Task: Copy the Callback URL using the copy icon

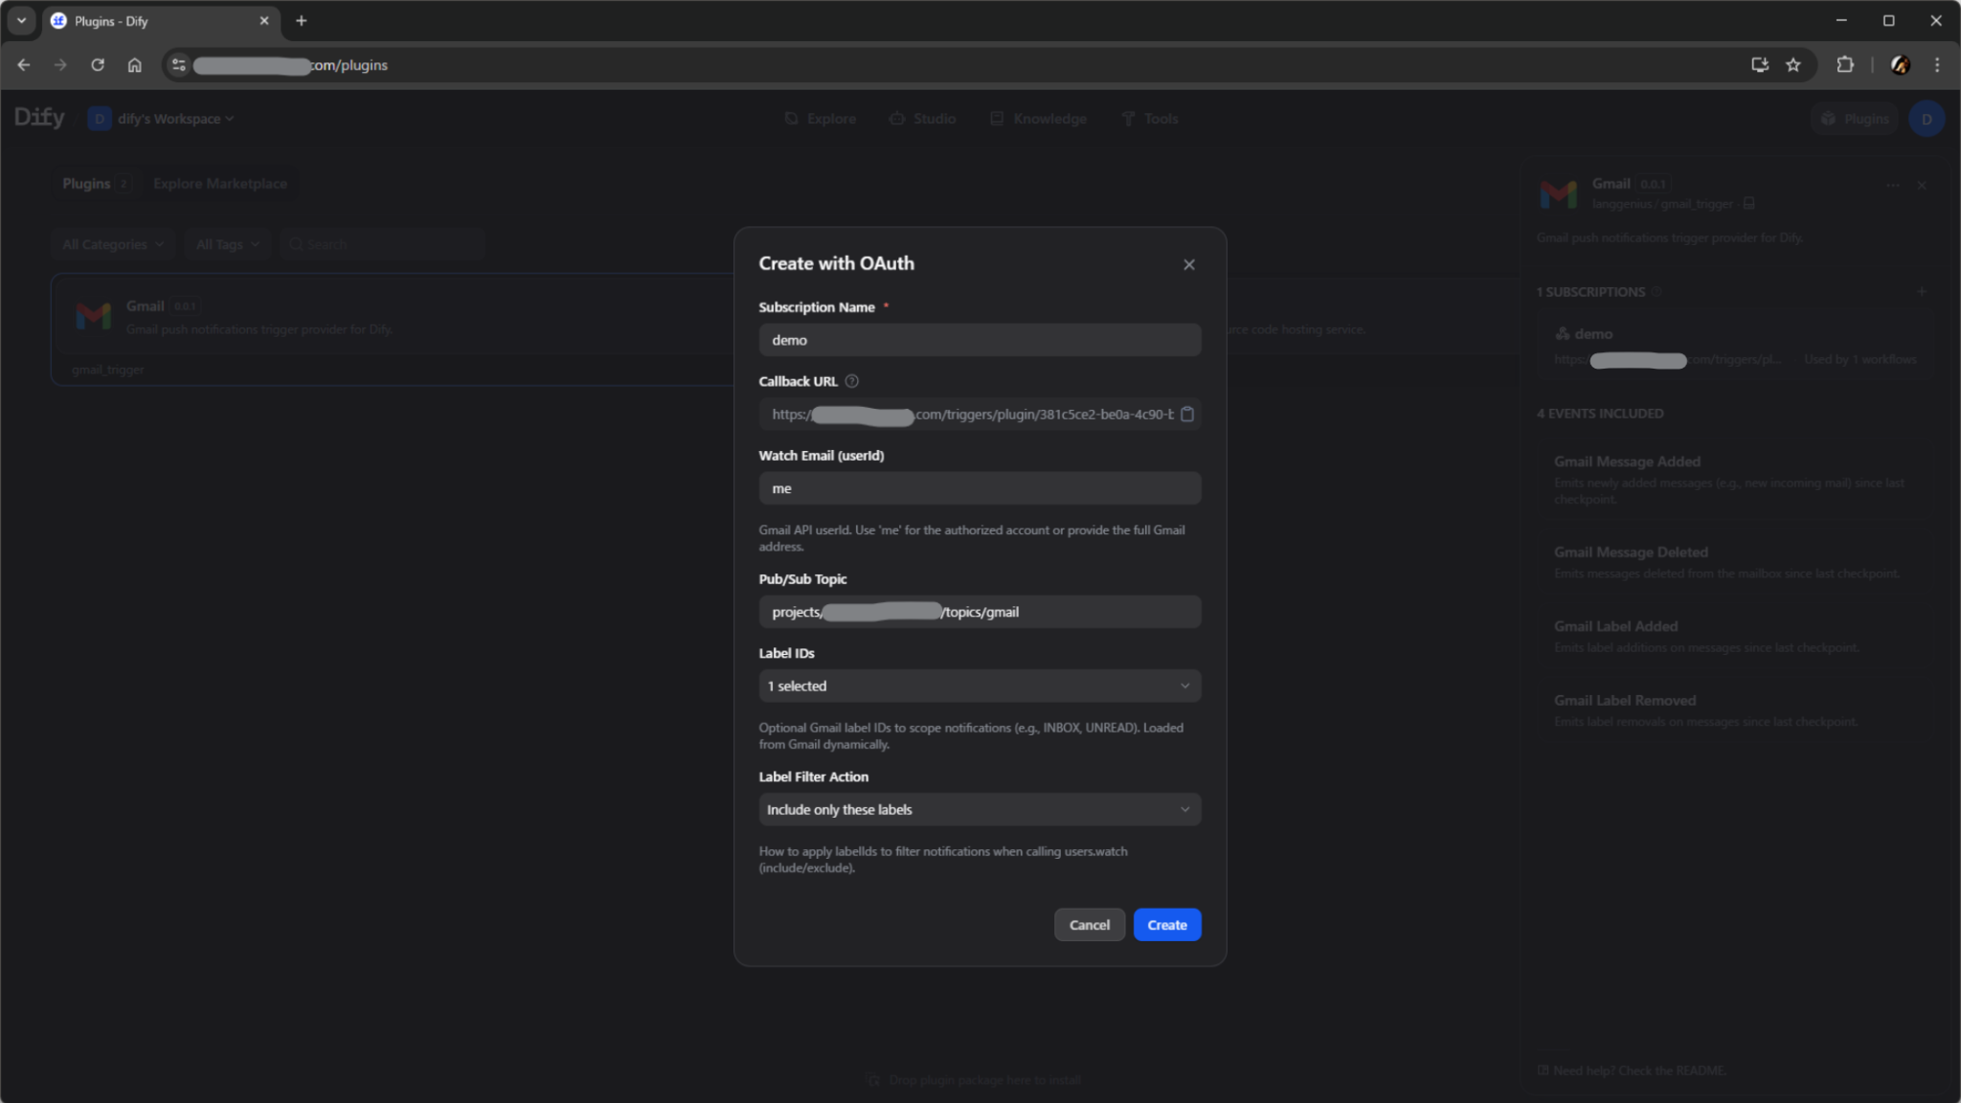Action: pos(1186,415)
